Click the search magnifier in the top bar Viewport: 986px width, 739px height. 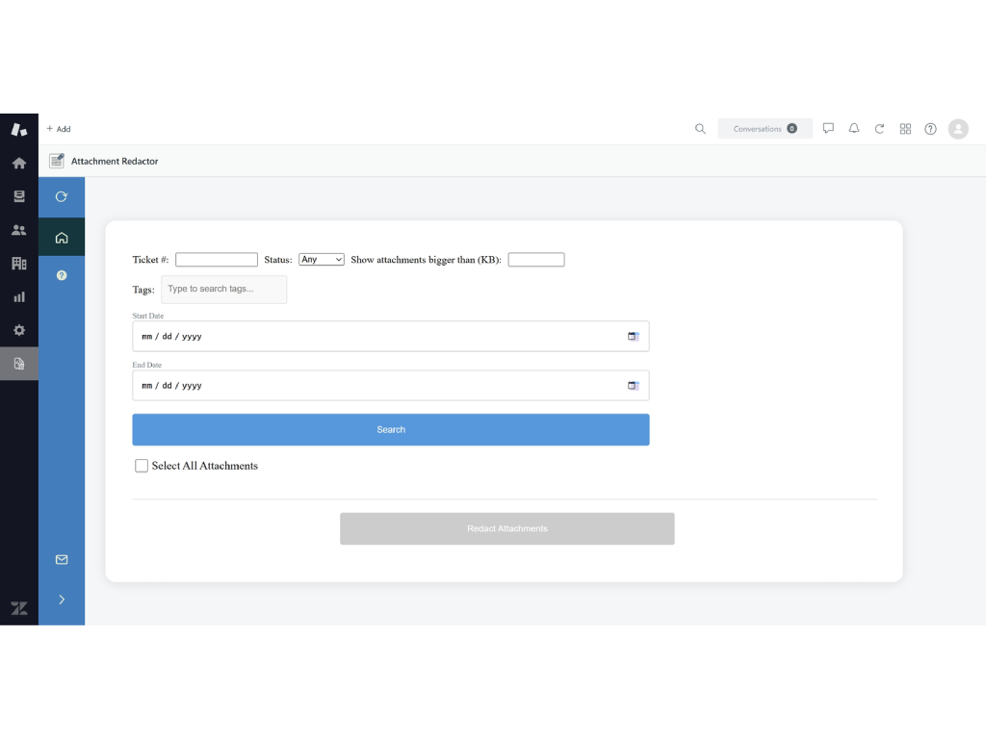[700, 129]
